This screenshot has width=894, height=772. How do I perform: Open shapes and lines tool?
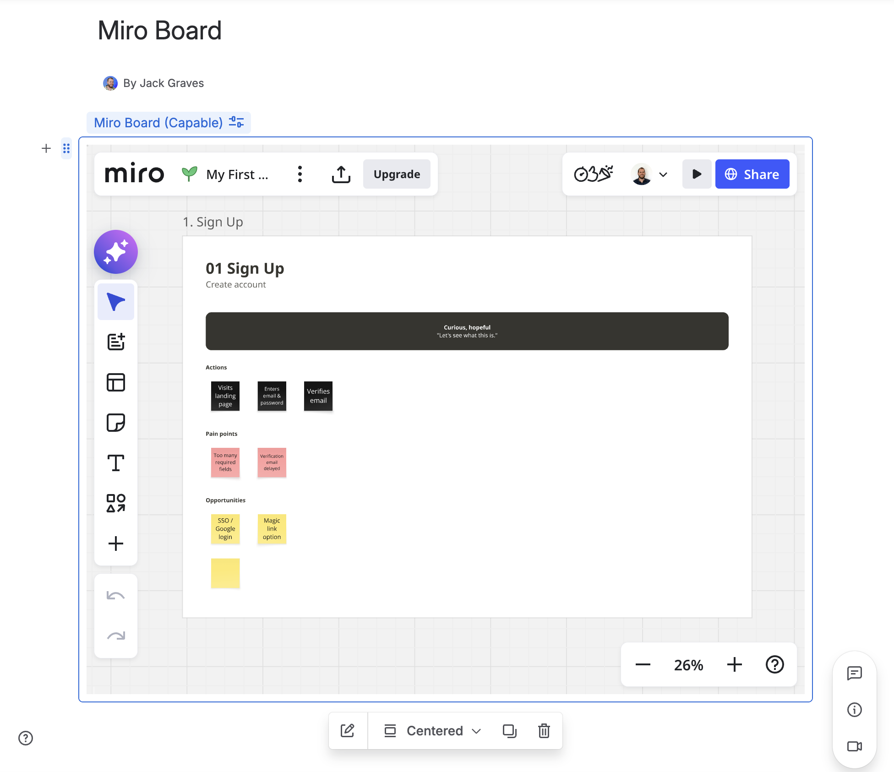click(x=116, y=503)
